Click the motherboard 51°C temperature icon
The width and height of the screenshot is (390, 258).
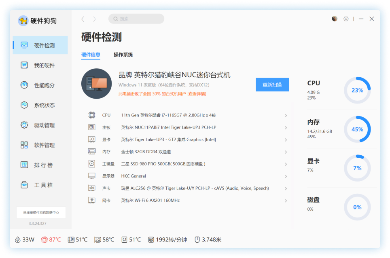(71, 240)
